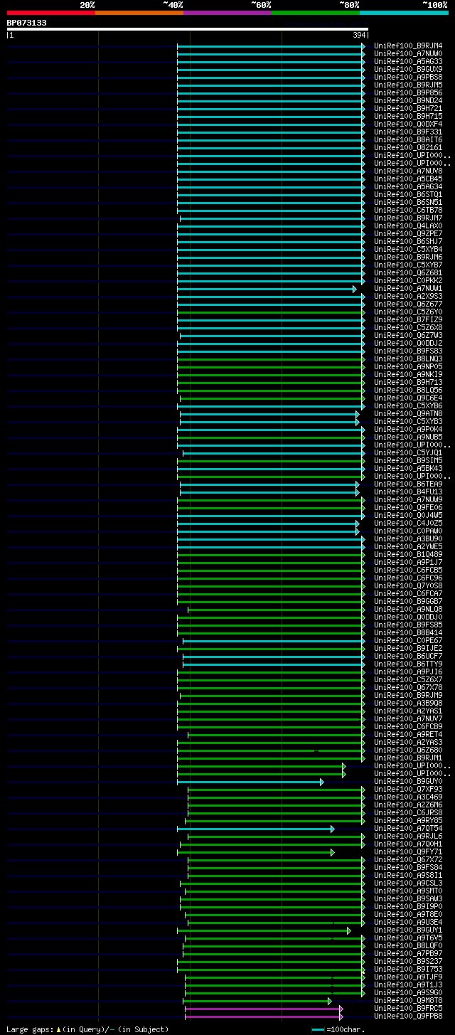Select label UniRef100_A9P0K4
This screenshot has height=1035, width=455.
coord(408,429)
